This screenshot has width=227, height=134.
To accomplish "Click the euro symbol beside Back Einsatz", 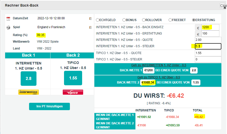I will point(198,28).
